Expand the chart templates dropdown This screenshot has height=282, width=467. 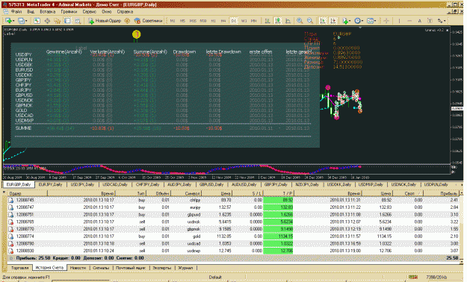[375, 21]
